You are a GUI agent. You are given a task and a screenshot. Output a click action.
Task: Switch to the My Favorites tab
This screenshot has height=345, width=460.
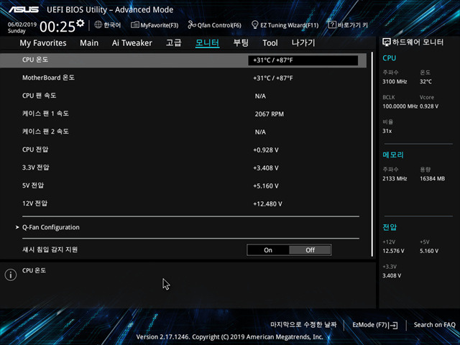tap(43, 43)
